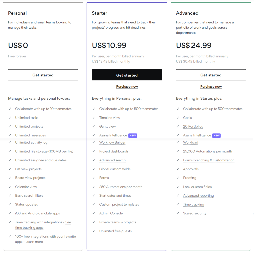Click the NEW badge next to Asana Intelligence in Starter

[x=133, y=135]
